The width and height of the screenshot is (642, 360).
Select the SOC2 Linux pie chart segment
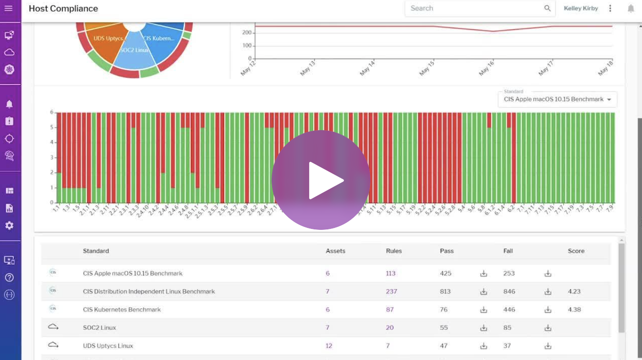coord(135,51)
